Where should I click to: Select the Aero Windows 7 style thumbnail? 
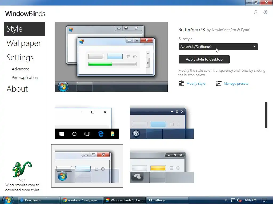click(x=87, y=166)
